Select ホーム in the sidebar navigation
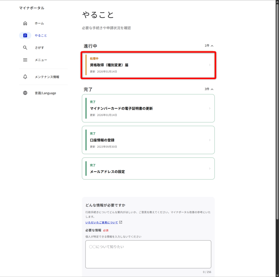This screenshot has height=277, width=279. (39, 23)
